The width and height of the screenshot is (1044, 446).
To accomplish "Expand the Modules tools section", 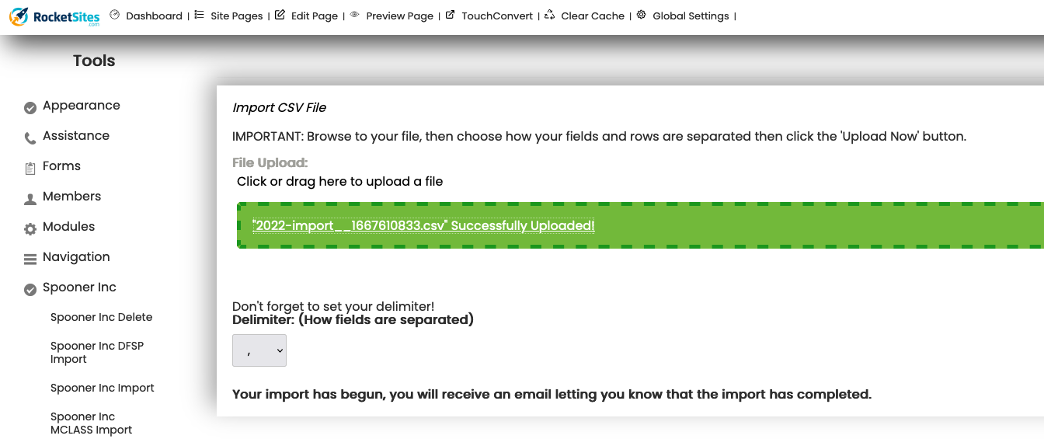I will [x=68, y=227].
